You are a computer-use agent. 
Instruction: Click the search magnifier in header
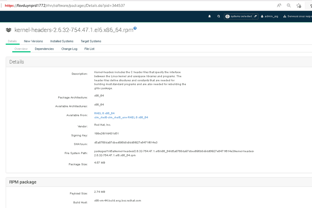coord(219,16)
